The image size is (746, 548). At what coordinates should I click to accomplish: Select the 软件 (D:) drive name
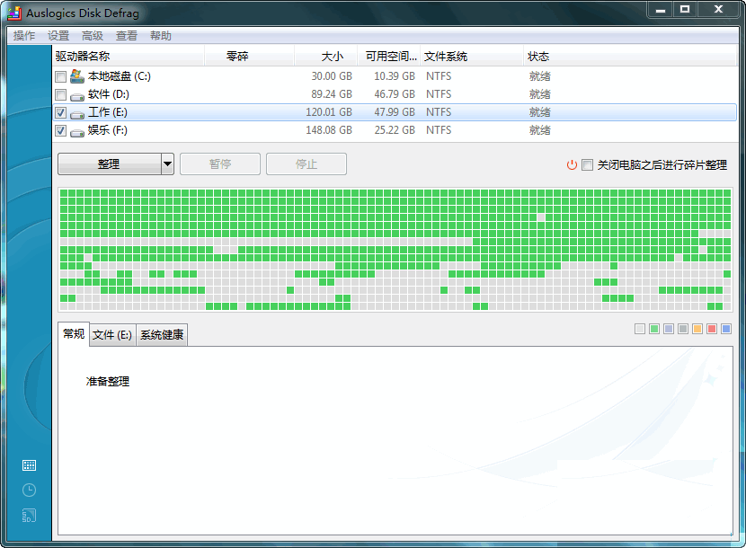(x=109, y=94)
